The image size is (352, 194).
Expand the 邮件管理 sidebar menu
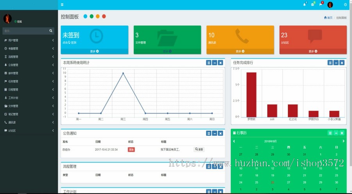click(29, 73)
